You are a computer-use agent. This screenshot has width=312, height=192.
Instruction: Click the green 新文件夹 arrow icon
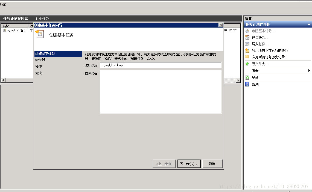[x=247, y=64]
